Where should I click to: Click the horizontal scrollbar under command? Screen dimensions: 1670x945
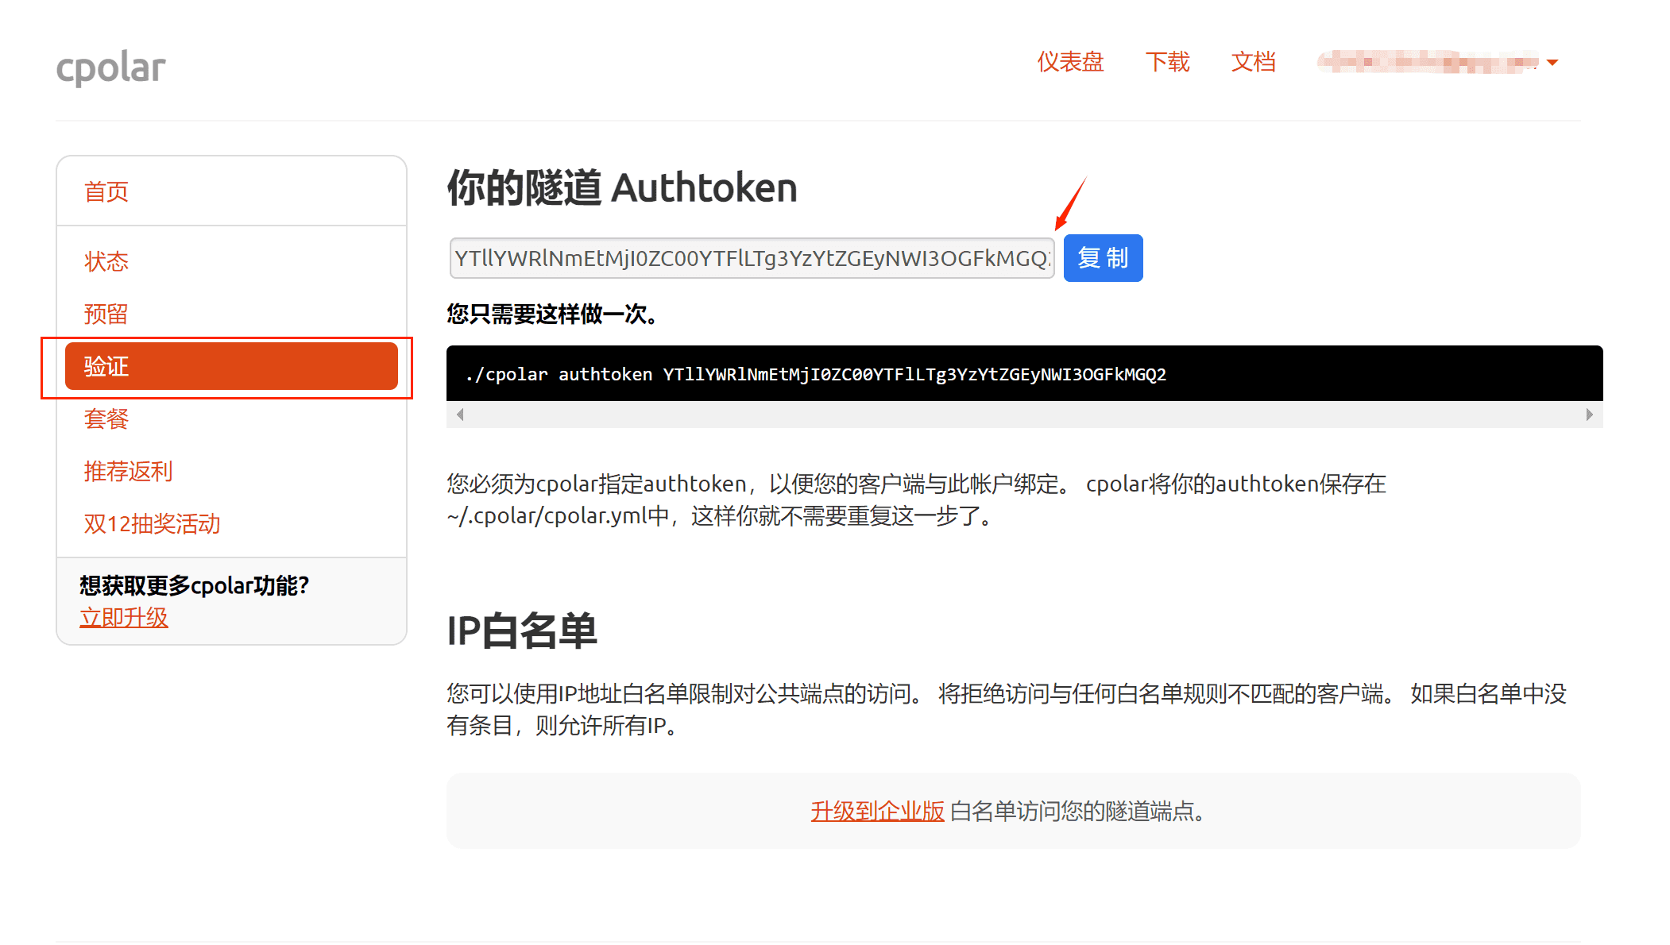1023,415
